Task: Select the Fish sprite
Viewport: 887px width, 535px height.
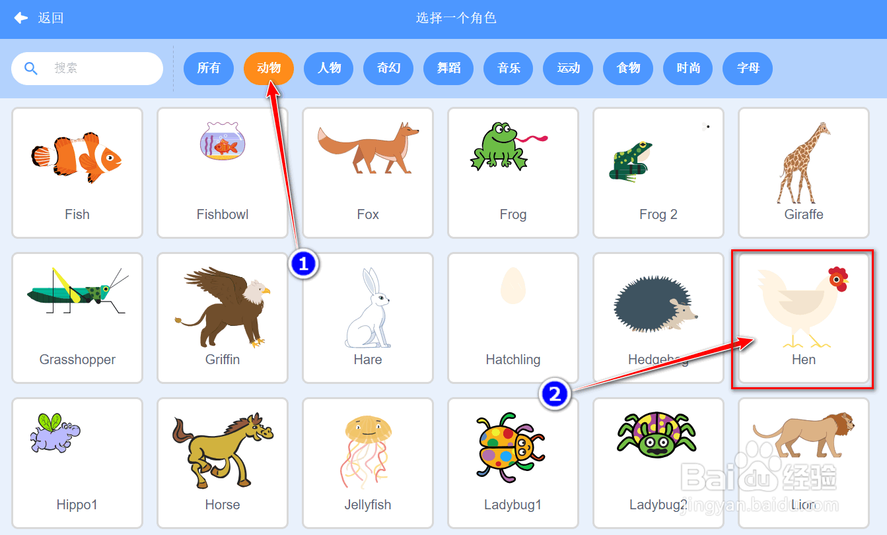Action: (77, 173)
